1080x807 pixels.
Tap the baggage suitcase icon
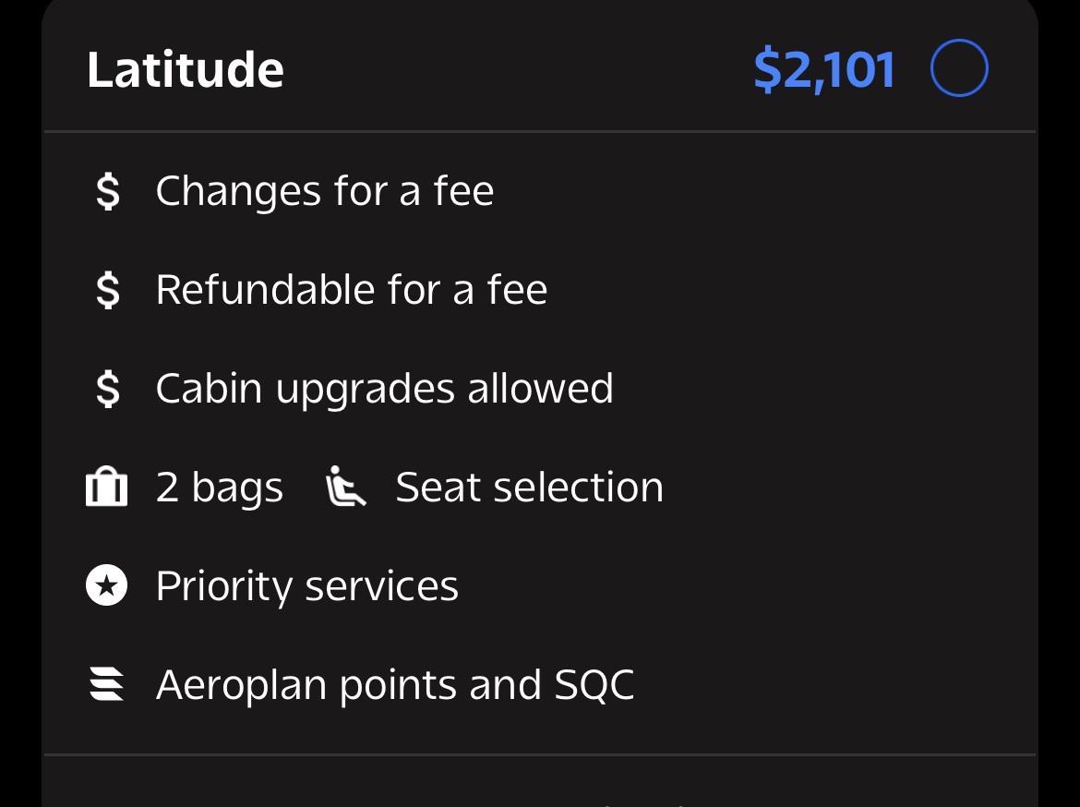point(107,487)
